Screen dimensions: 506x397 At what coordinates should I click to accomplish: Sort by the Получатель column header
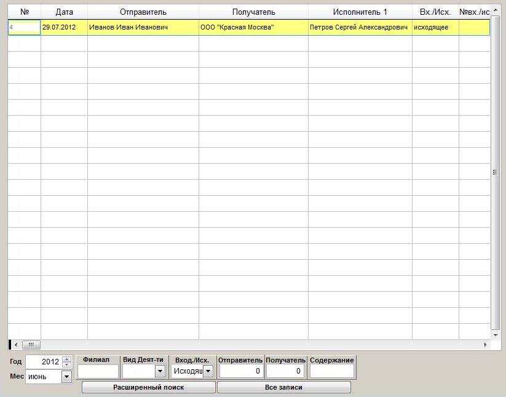click(x=254, y=12)
